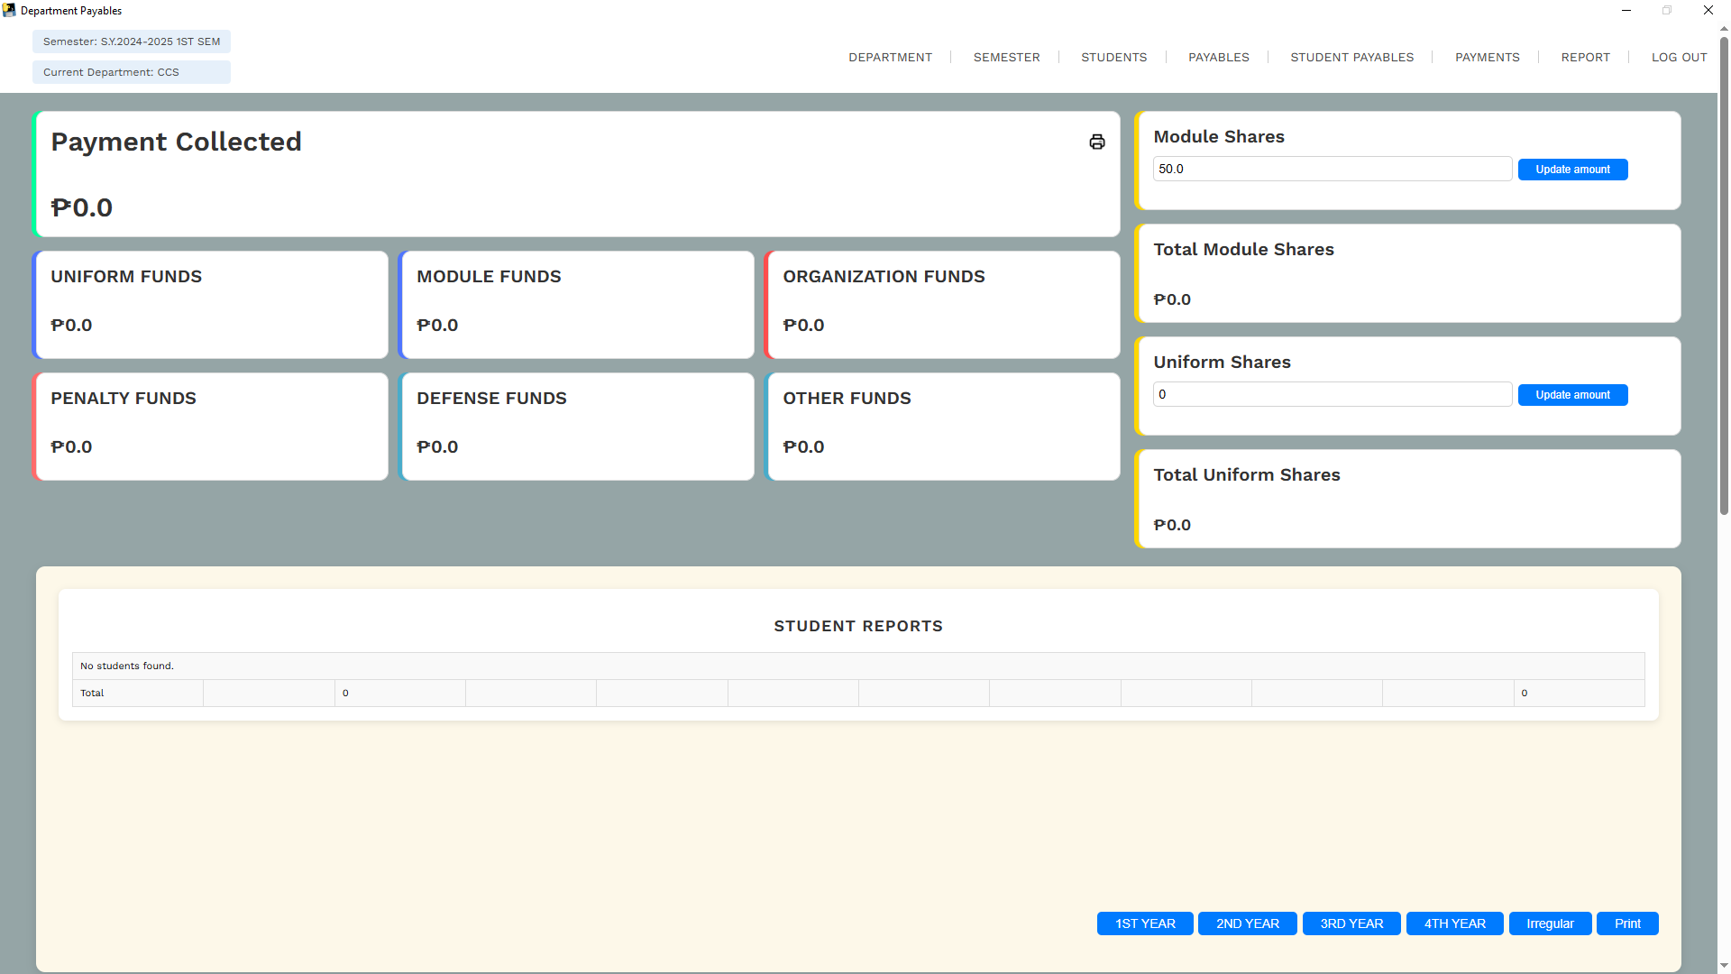Switch to the SEMESTER section
Screen dimensions: 1731x974
click(1006, 57)
